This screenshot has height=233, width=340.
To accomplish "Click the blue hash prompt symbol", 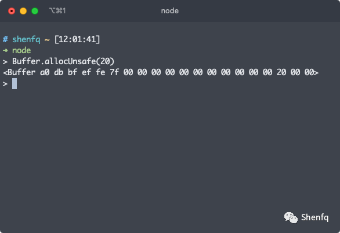I will pos(5,39).
